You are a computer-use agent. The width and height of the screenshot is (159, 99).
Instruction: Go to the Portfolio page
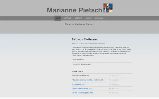coord(67,18)
